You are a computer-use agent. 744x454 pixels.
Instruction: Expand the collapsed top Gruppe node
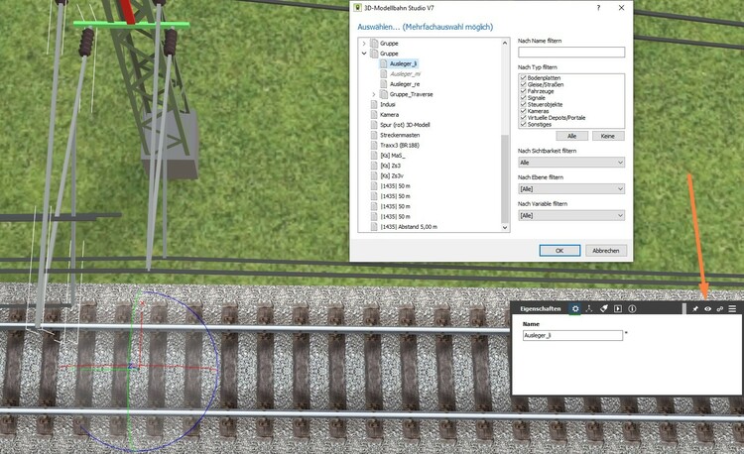coord(364,44)
